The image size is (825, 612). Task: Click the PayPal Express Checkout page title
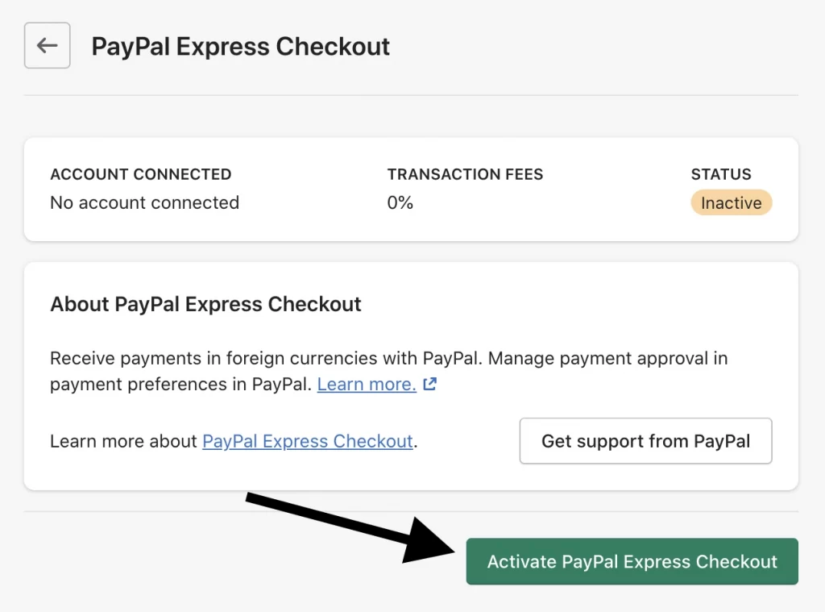click(x=240, y=46)
